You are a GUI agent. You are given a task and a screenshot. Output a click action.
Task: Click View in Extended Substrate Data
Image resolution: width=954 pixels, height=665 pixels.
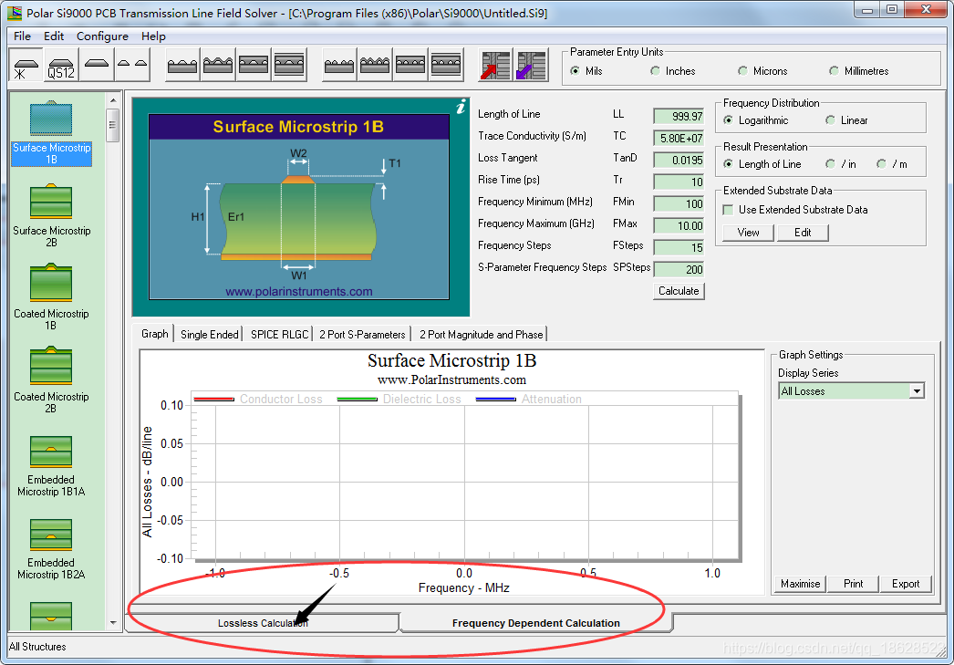point(749,233)
